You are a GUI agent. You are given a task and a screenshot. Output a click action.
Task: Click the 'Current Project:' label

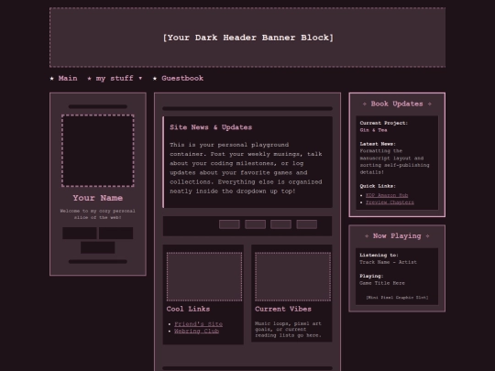(384, 123)
